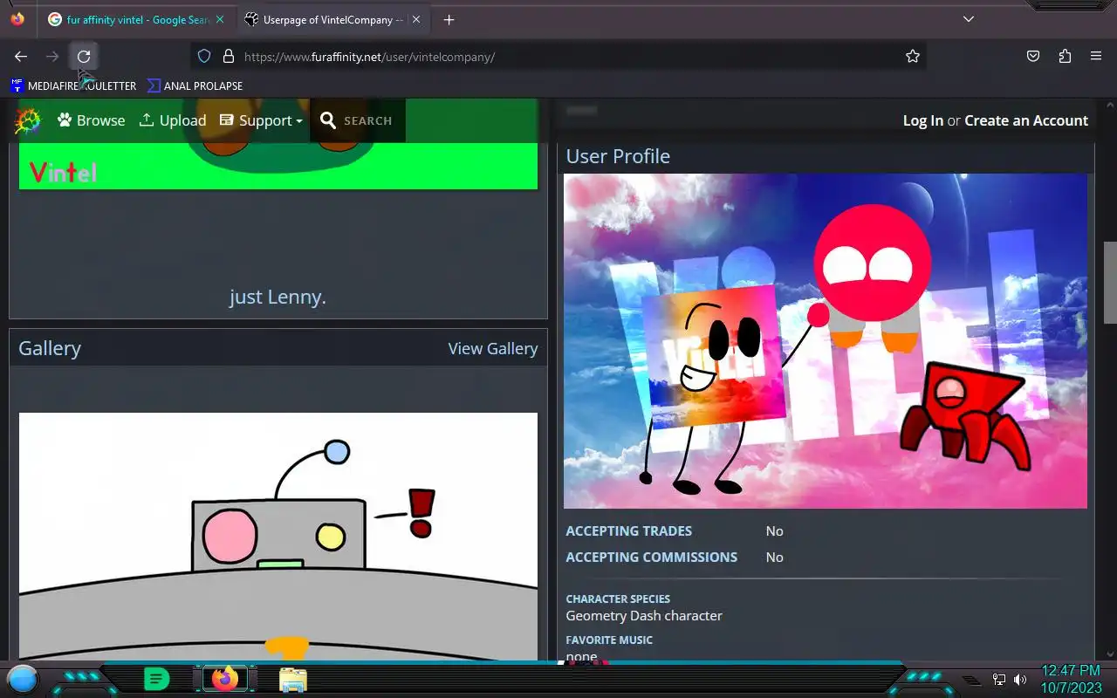Click the User Profile banner image

point(826,340)
